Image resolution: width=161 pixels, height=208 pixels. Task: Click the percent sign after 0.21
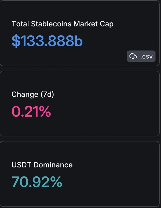tap(44, 112)
